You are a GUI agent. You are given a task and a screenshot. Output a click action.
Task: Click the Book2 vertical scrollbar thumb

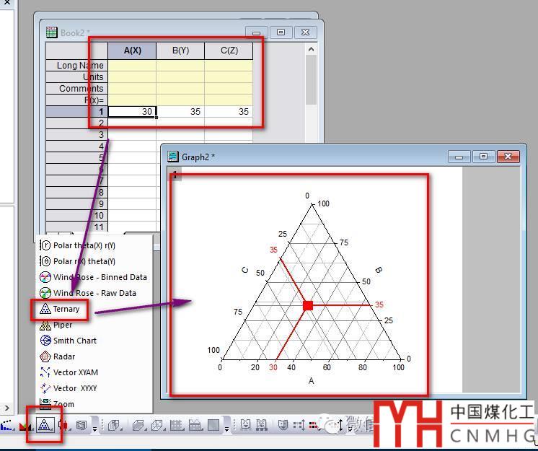tap(311, 79)
